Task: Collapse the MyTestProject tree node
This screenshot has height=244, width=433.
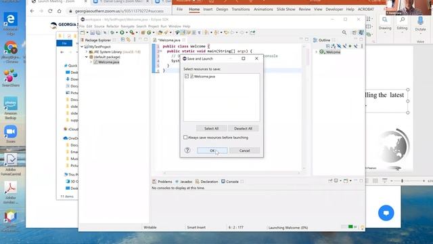Action: point(82,47)
